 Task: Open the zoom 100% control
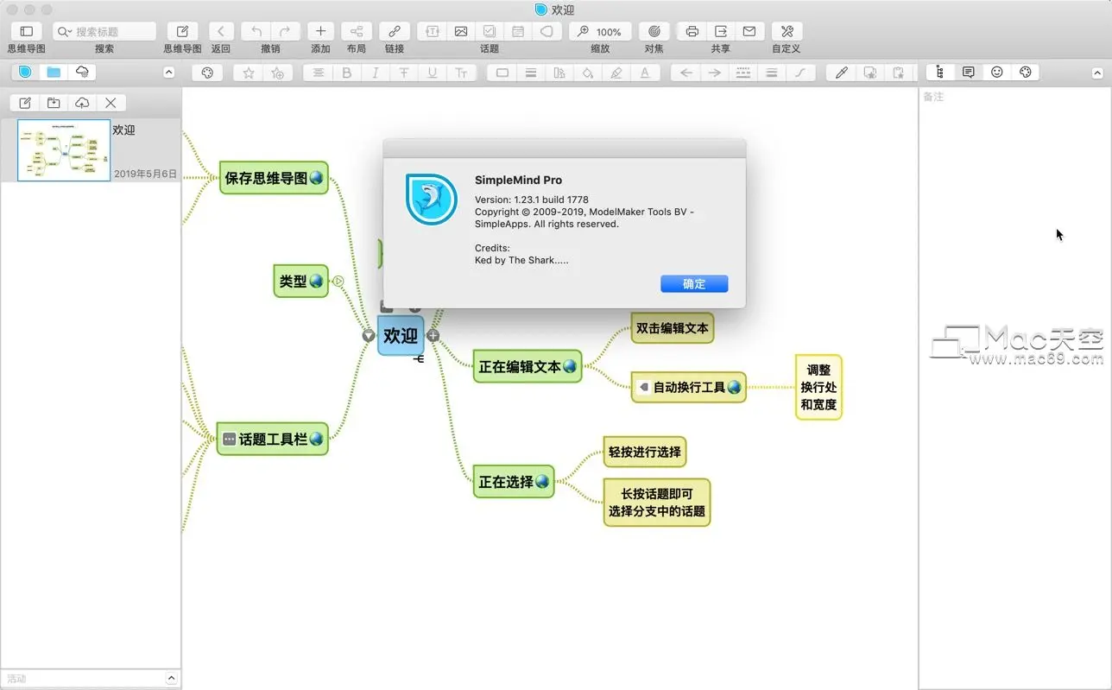[600, 31]
